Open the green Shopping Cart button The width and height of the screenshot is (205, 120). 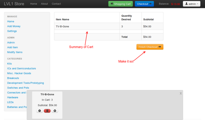(x=120, y=4)
